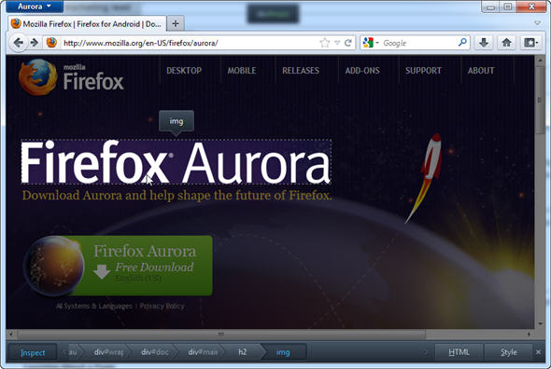The height and width of the screenshot is (369, 551).
Task: Open the Privacy Policy link
Action: pyautogui.click(x=162, y=306)
